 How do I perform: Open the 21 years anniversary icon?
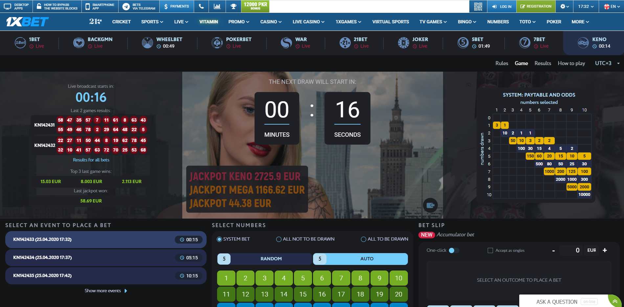[95, 22]
